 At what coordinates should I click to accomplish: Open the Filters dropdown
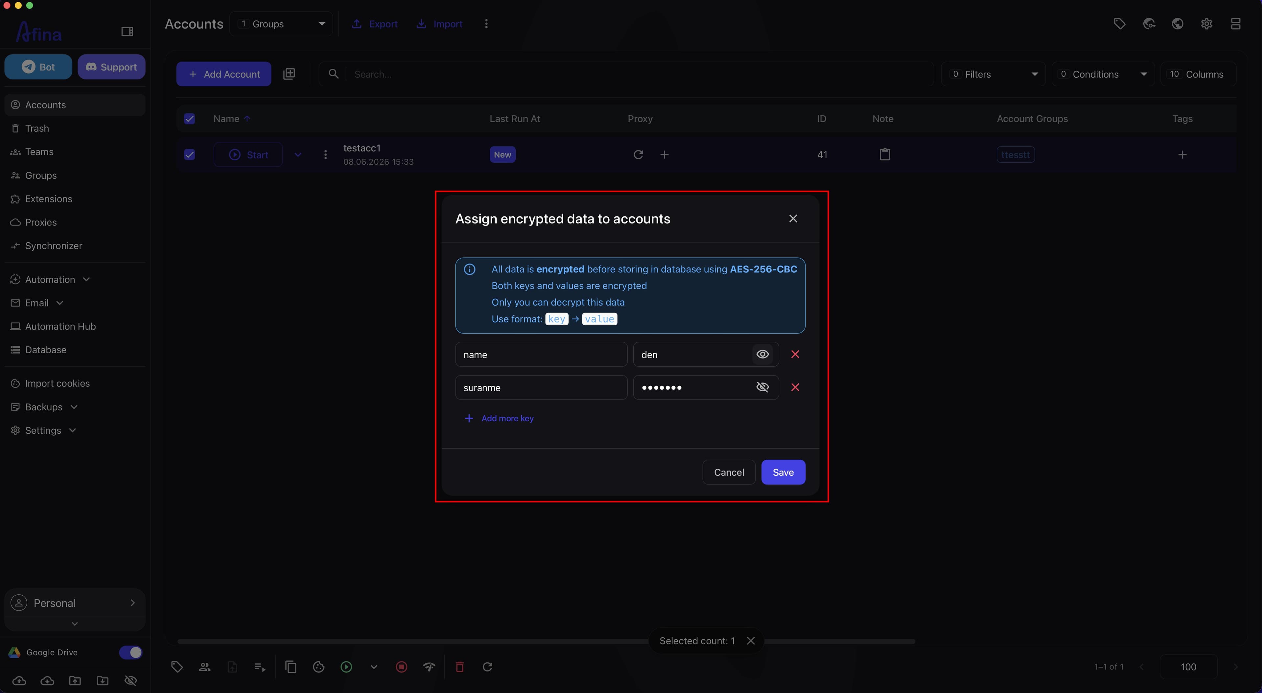993,74
